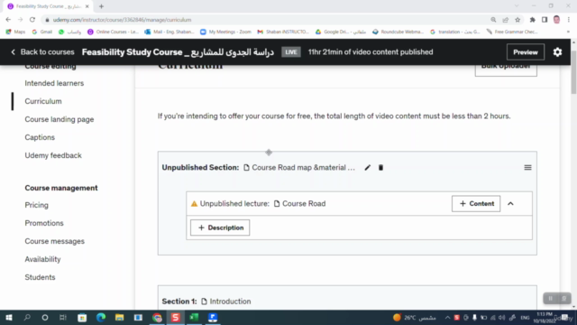Open Chrome three-dot menu
The width and height of the screenshot is (577, 325).
coord(569,20)
